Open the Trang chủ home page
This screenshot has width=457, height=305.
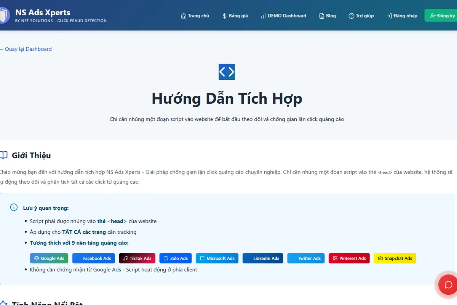[x=195, y=16]
